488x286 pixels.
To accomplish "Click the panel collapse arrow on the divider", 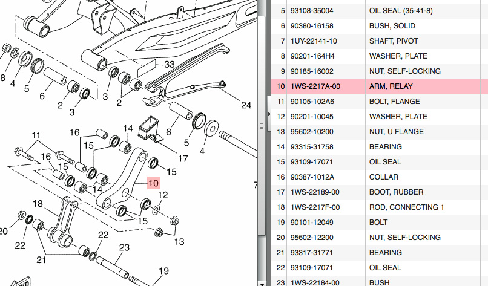I will [268, 113].
